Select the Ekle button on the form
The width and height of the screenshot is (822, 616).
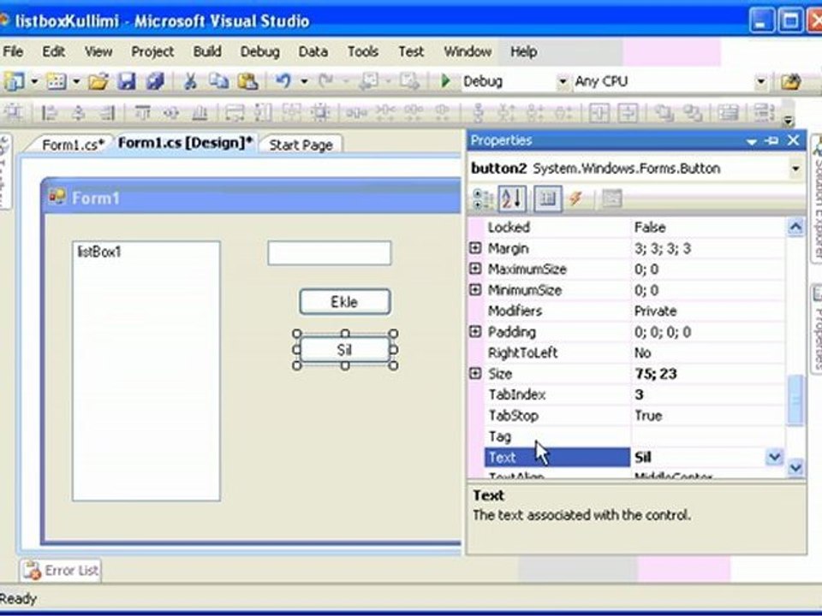(x=345, y=302)
